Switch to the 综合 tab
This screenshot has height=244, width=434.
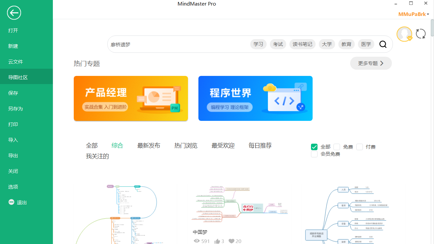[117, 146]
